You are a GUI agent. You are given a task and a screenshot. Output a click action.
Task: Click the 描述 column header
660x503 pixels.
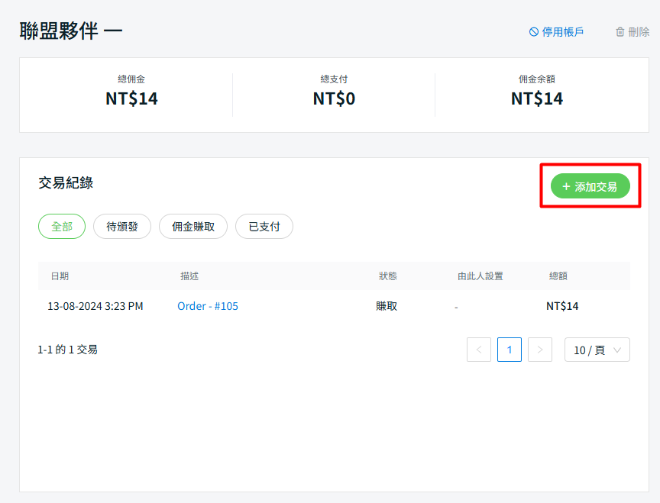tap(189, 276)
